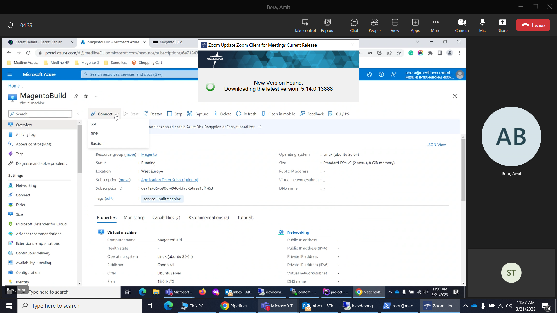The width and height of the screenshot is (557, 313).
Task: Open the More options in Teams
Action: click(435, 25)
